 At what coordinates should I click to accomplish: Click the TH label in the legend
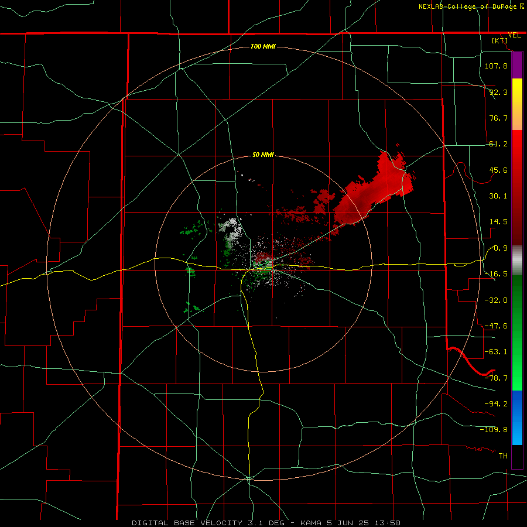click(503, 456)
